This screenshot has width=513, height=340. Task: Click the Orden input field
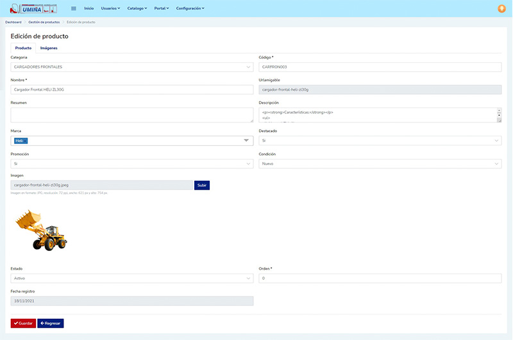coord(380,279)
